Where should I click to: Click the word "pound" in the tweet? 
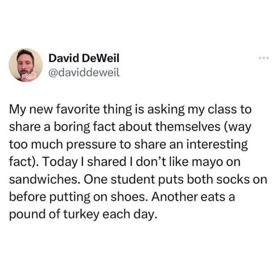pyautogui.click(x=27, y=214)
